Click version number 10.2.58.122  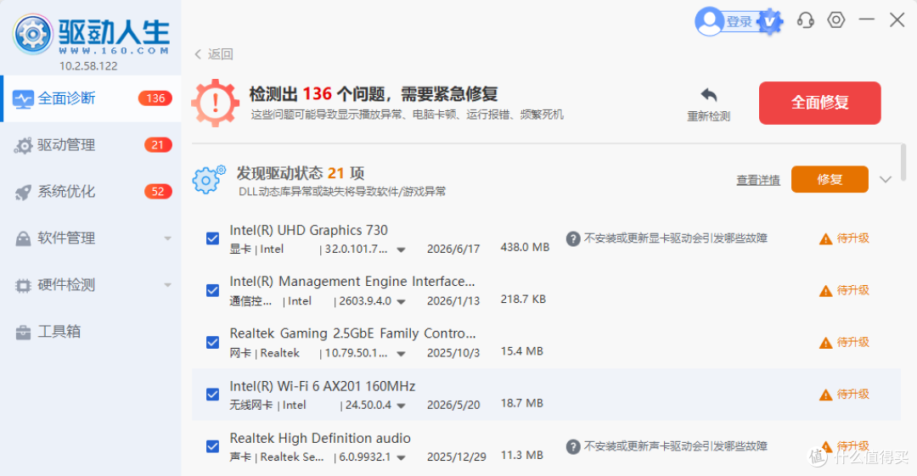pos(88,66)
